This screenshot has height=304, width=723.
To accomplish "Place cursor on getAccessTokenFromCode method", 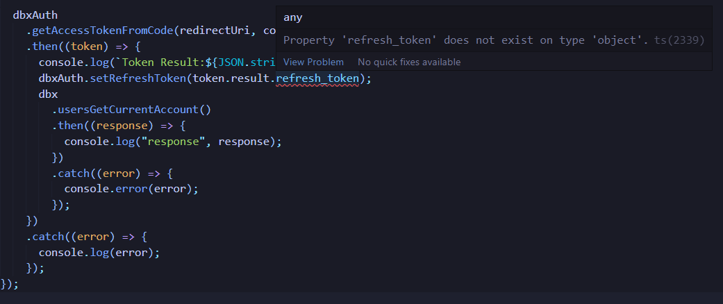I will (x=103, y=31).
